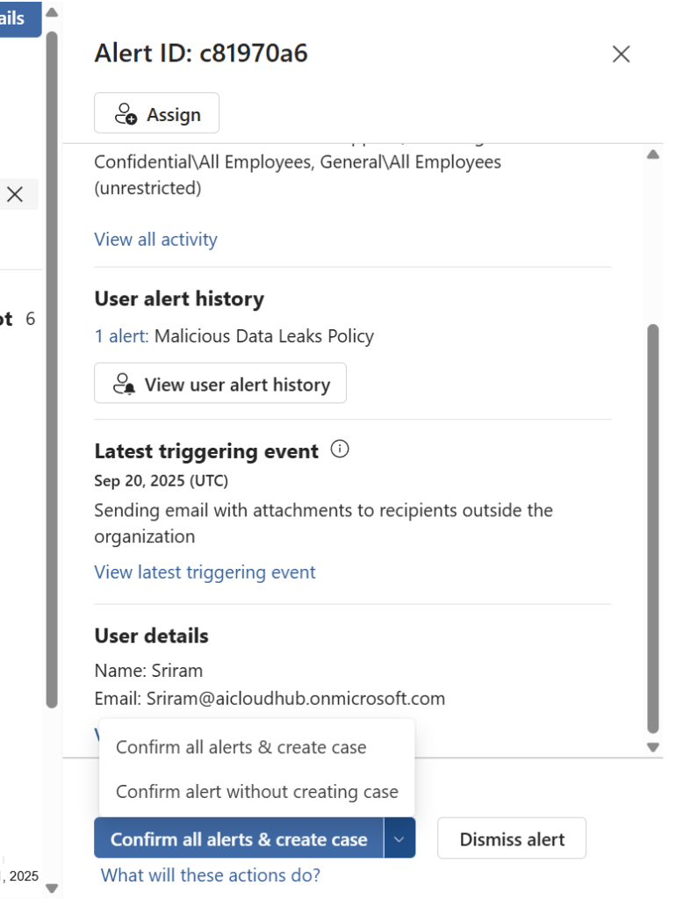Click the left pane scrollbar up arrow
691x899 pixels.
click(52, 13)
